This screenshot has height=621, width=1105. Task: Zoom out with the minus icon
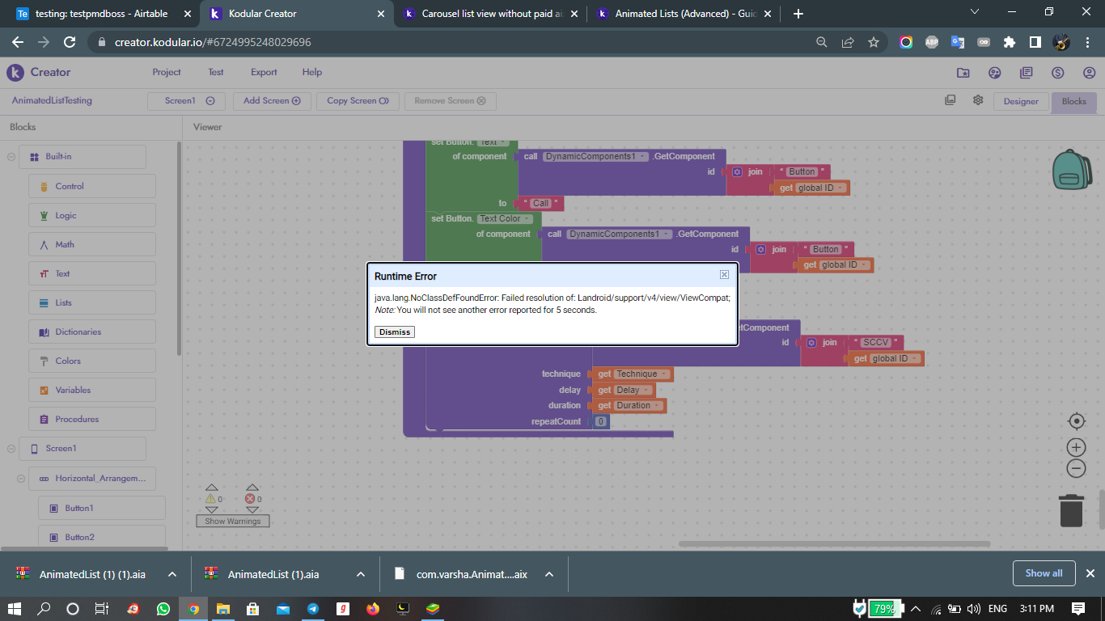pos(1076,468)
